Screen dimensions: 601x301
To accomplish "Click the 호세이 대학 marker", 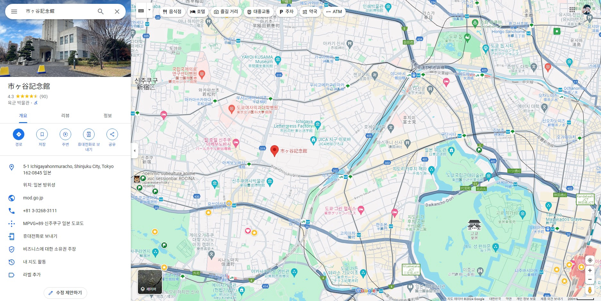I will (x=391, y=128).
